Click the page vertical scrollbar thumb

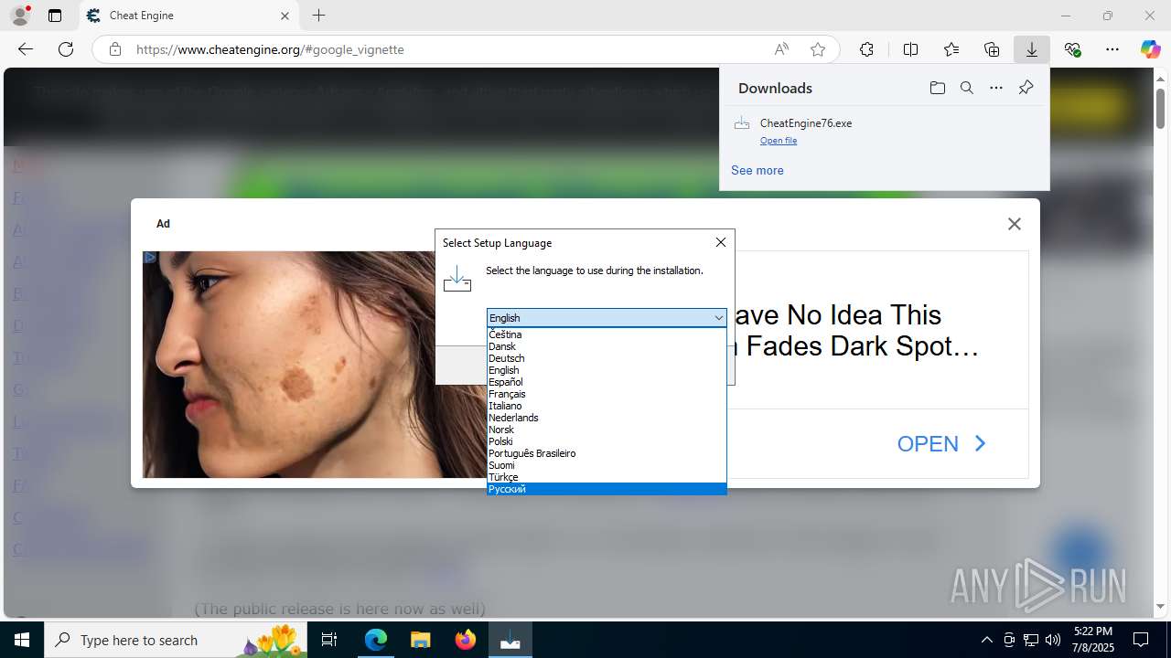tap(1161, 108)
